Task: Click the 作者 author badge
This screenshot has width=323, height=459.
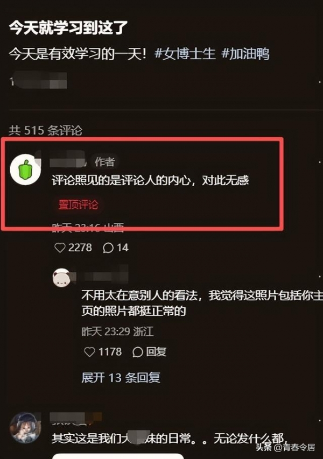Action: (x=104, y=162)
